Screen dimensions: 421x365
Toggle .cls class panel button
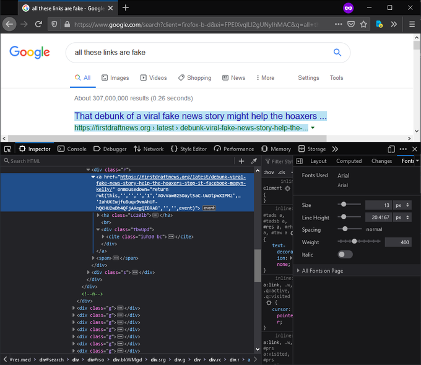(281, 172)
